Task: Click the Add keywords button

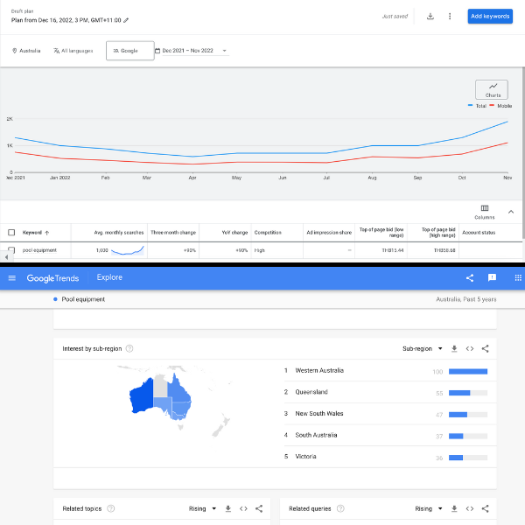Action: tap(490, 16)
